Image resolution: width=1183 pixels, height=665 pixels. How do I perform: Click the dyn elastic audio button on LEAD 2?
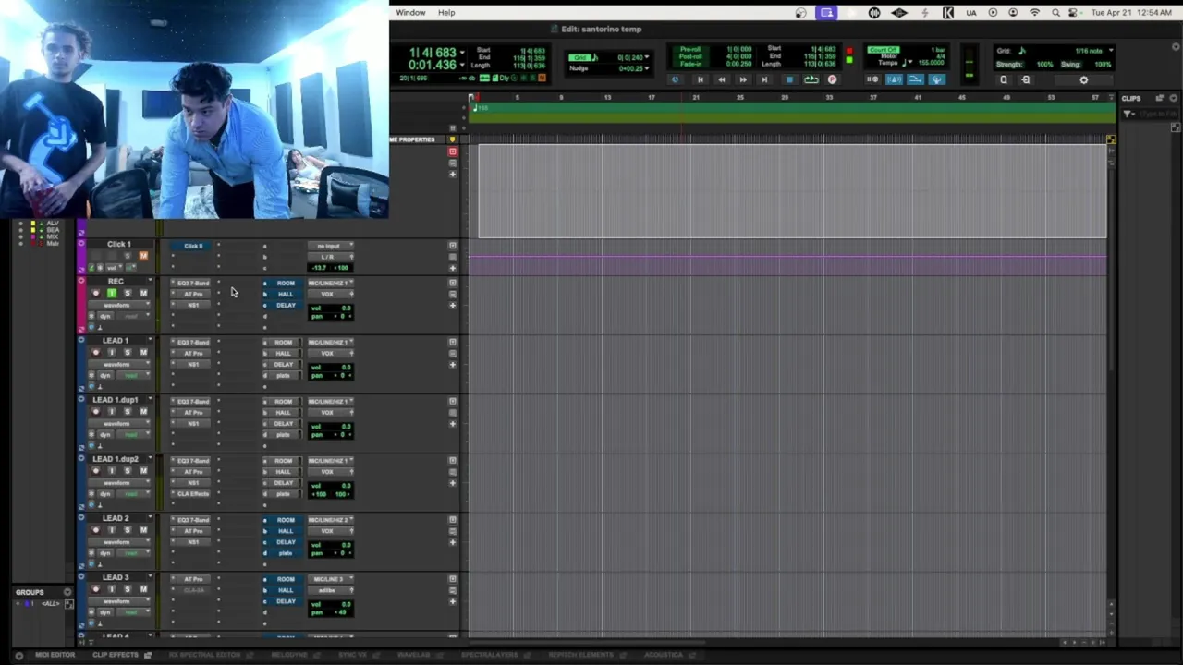(x=104, y=552)
